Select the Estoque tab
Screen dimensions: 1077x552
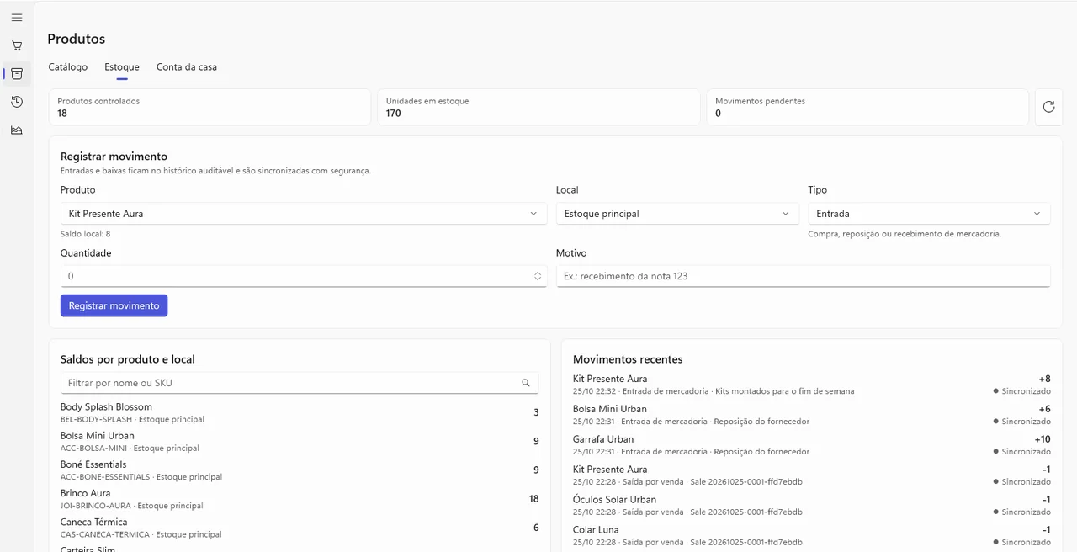pyautogui.click(x=122, y=67)
